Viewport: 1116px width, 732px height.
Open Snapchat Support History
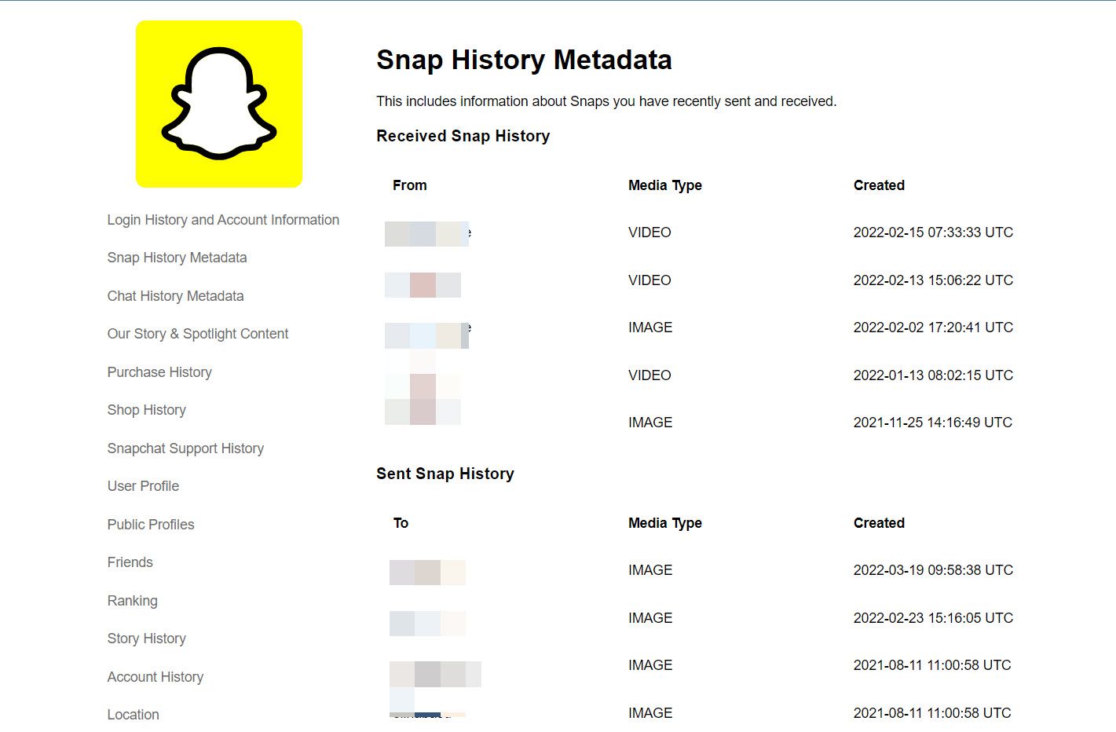(x=185, y=448)
